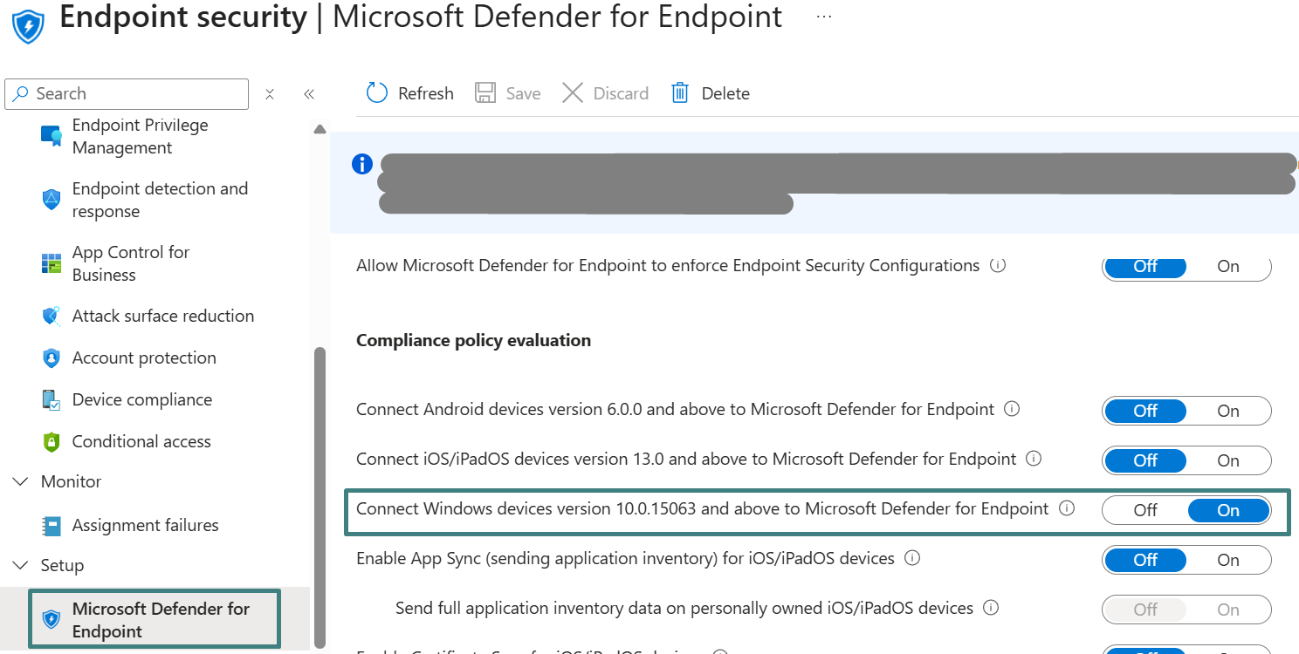The image size is (1299, 654).
Task: Click the Refresh icon in toolbar
Action: [377, 93]
